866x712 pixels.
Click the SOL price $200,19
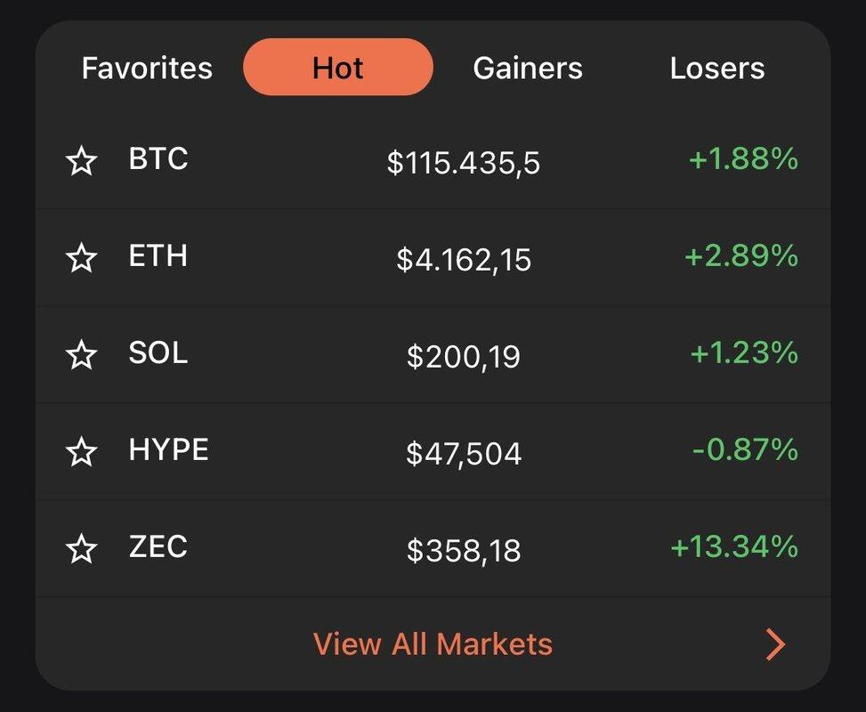[464, 357]
